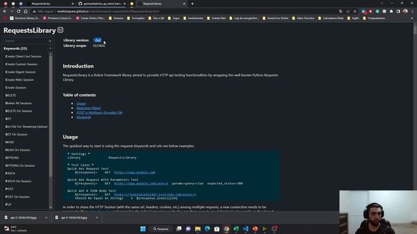Screen dimensions: 417x234
Task: Select Create Custom Session keyword
Action: (x=22, y=64)
